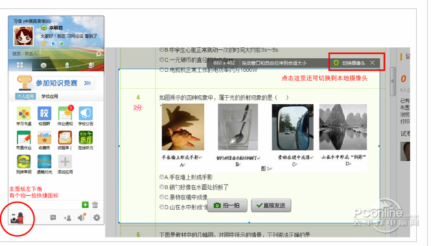Switch to the recent chats clock tab
Screen dimensions: 431x246
tap(43, 65)
